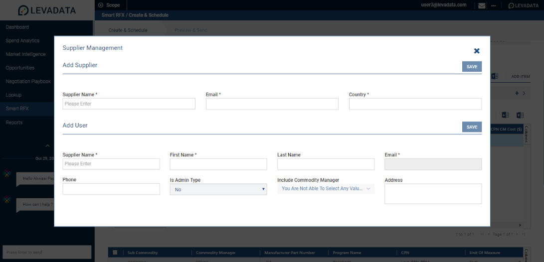The image size is (544, 262).
Task: Click the CPN column header in lower grid
Action: (x=404, y=253)
